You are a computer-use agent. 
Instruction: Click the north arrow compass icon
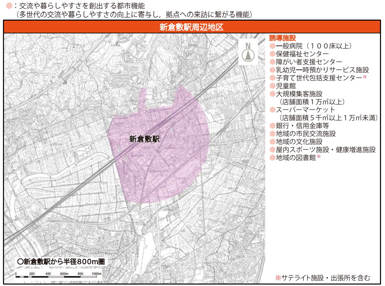tap(248, 52)
